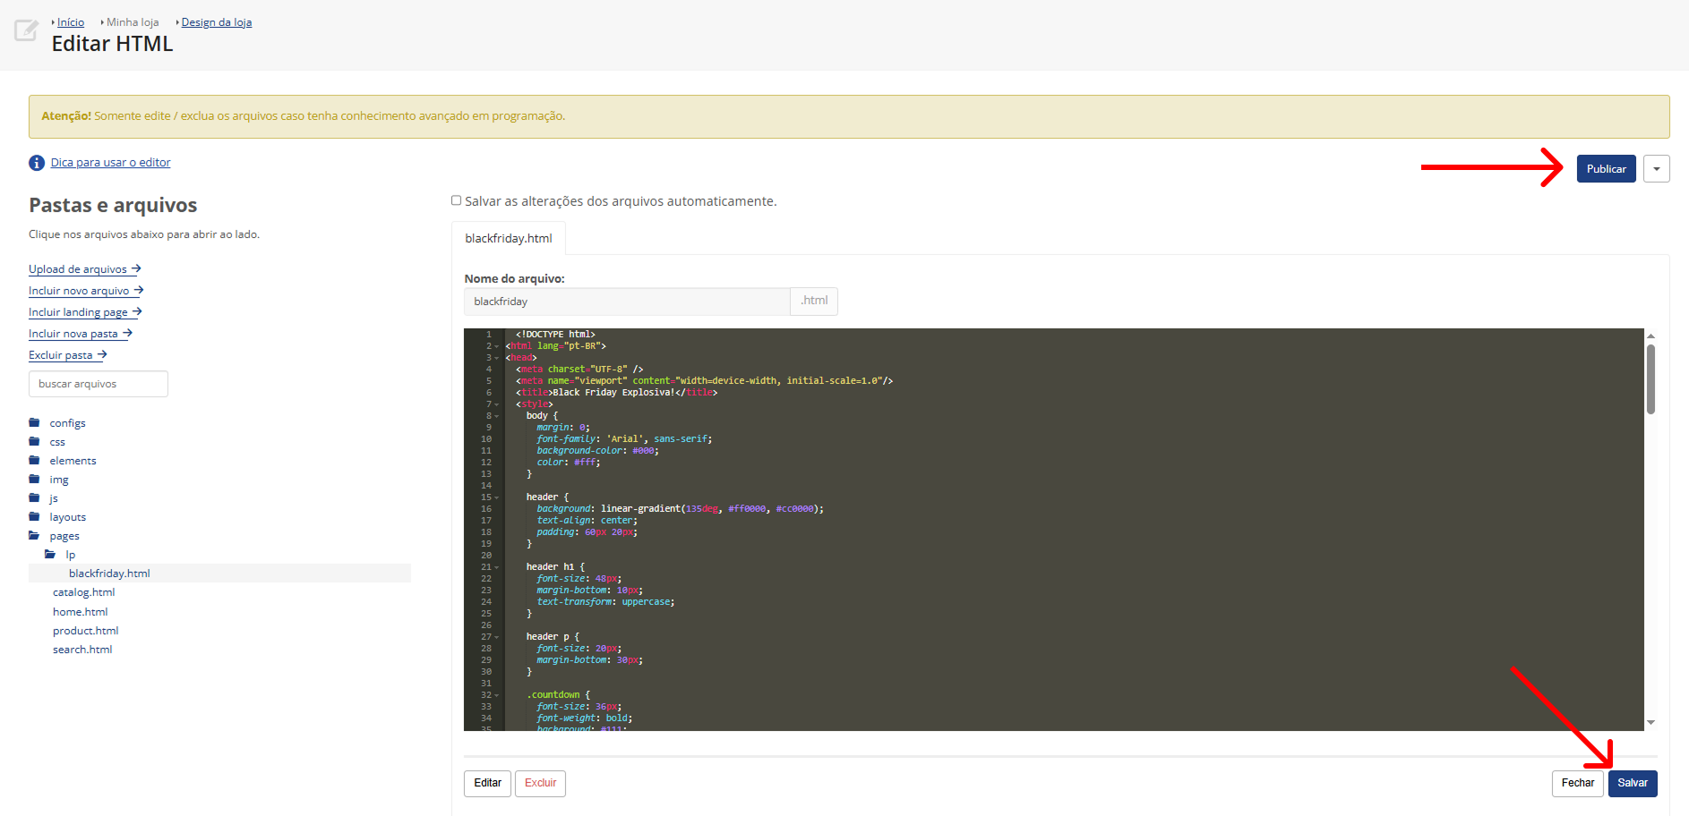The height and width of the screenshot is (816, 1689).
Task: Fold the .countdown rule on line 32
Action: [497, 695]
